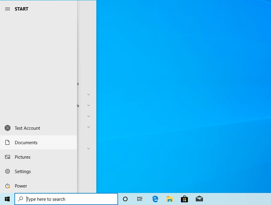
Task: Expand the fourth chevron in the app list
Action: (88, 127)
